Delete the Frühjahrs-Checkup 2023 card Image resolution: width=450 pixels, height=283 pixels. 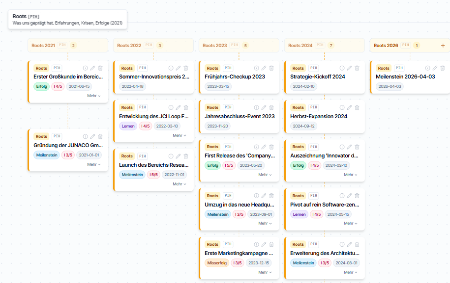271,68
